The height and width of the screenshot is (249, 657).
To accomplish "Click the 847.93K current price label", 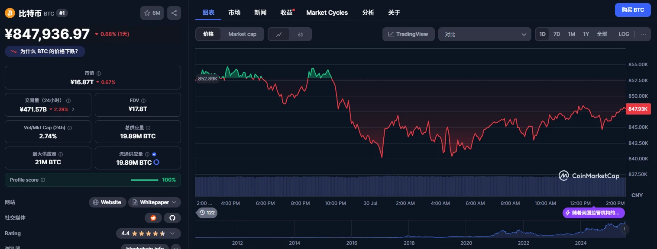I will (x=638, y=109).
